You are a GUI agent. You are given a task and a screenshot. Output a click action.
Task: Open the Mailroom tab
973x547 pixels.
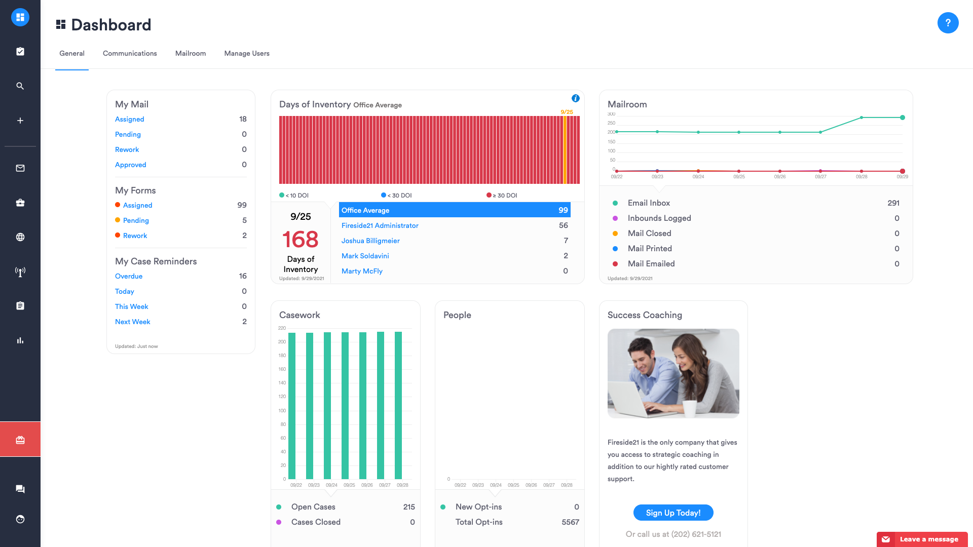(190, 53)
